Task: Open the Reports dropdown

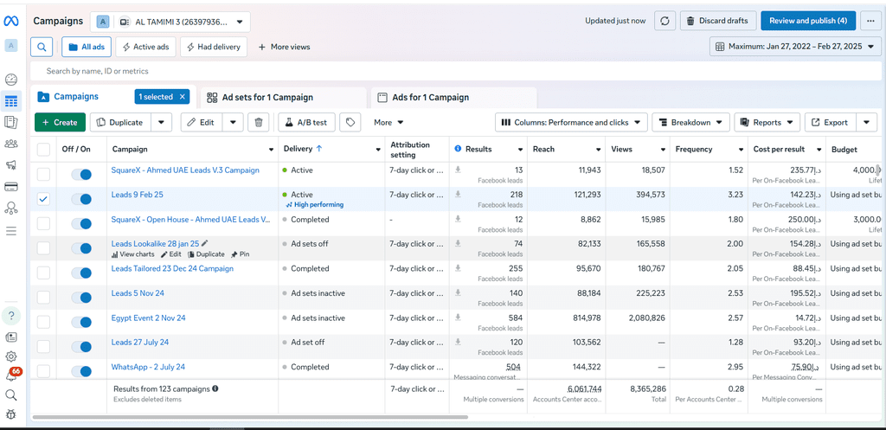Action: pyautogui.click(x=767, y=122)
